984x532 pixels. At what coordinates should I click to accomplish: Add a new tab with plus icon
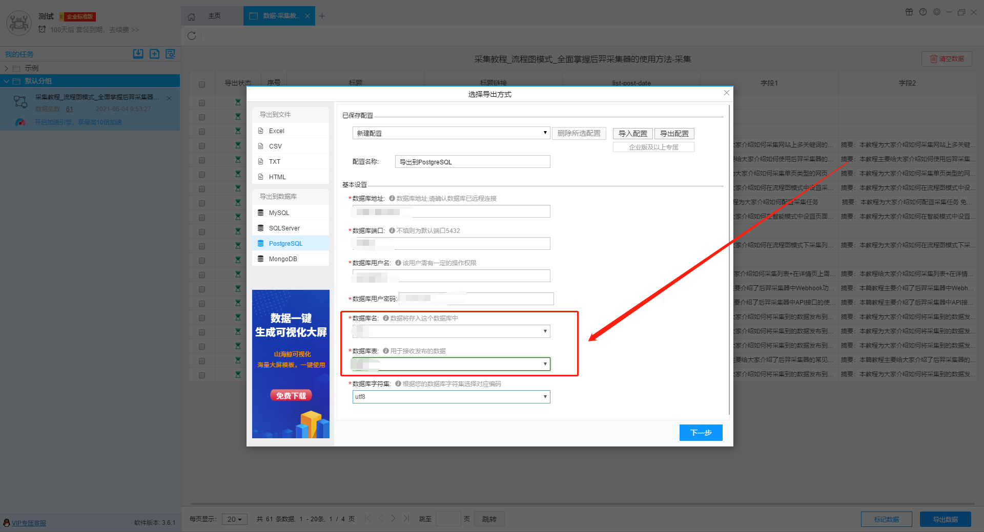tap(322, 16)
